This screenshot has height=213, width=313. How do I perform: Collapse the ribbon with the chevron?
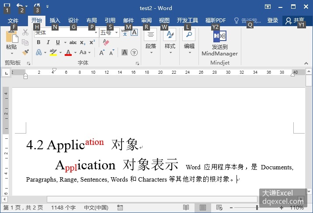coord(306,64)
